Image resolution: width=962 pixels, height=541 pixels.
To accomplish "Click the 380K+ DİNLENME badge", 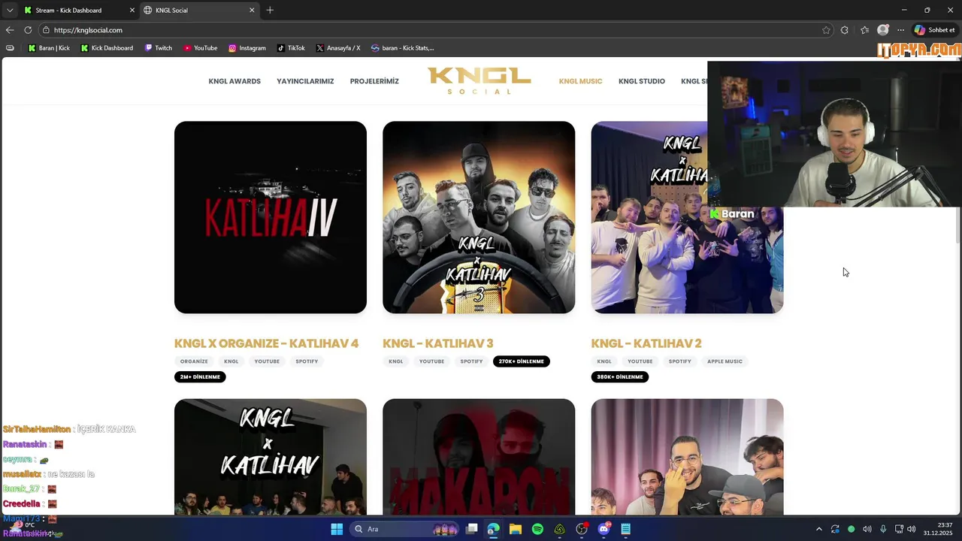I will (620, 376).
